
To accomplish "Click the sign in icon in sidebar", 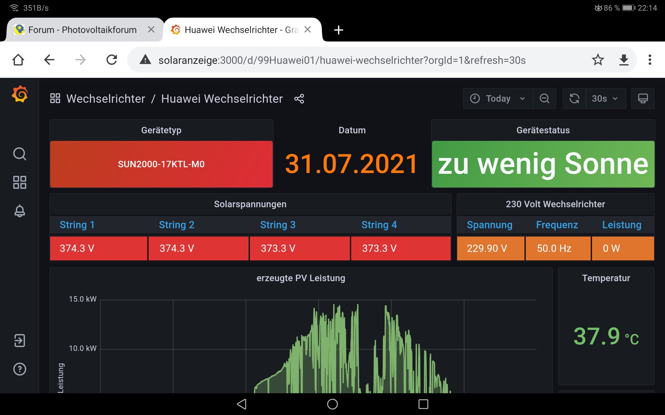I will pos(19,340).
